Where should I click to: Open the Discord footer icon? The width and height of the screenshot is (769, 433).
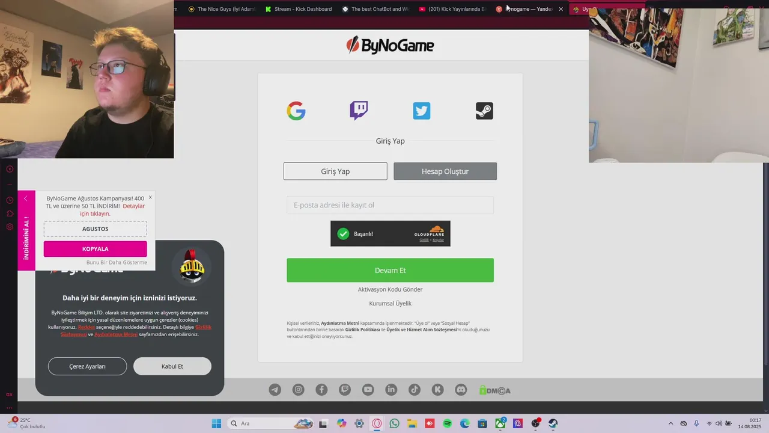461,390
